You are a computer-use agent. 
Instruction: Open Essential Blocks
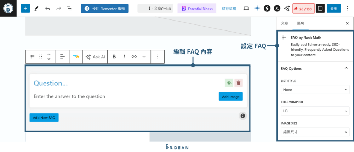click(x=197, y=9)
